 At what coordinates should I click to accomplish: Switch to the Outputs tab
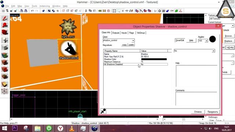coord(116,33)
